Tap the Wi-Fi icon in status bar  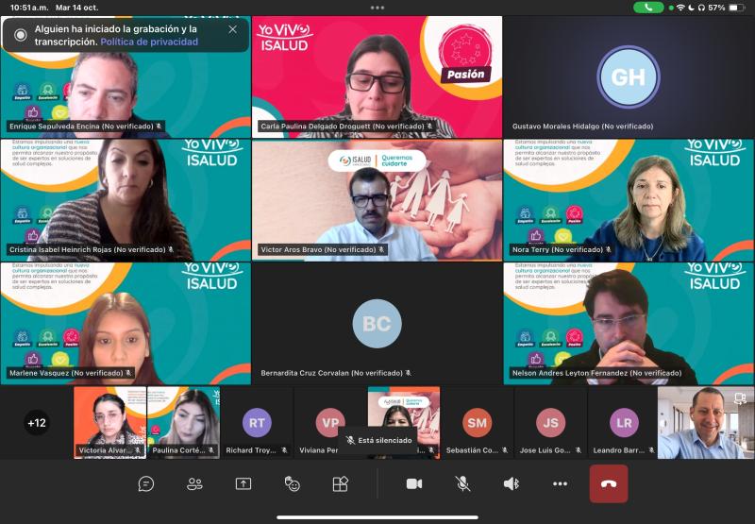pyautogui.click(x=680, y=8)
